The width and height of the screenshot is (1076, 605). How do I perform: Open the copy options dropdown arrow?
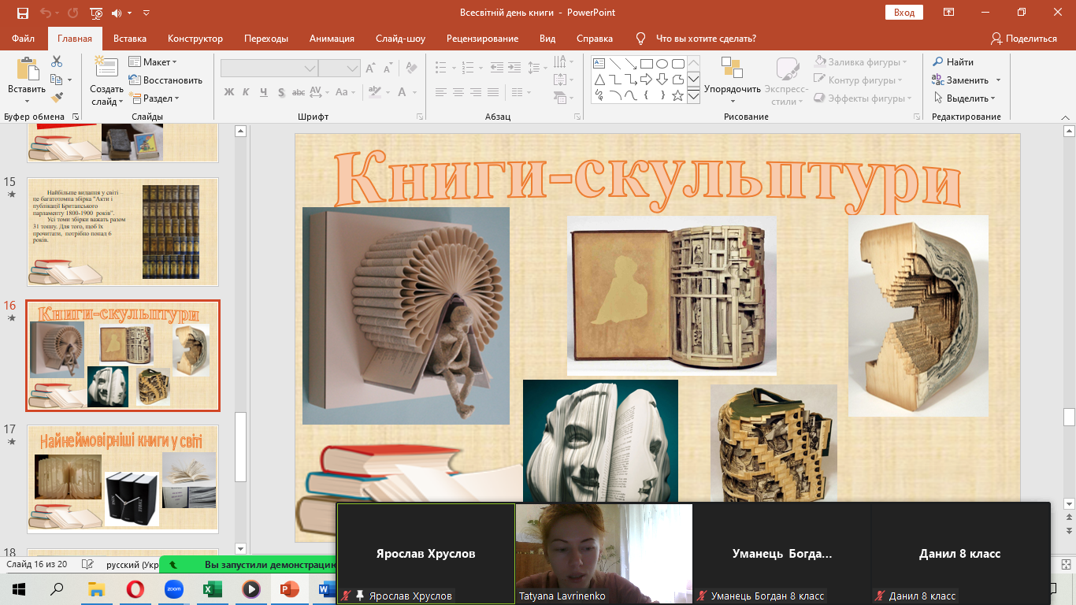69,80
